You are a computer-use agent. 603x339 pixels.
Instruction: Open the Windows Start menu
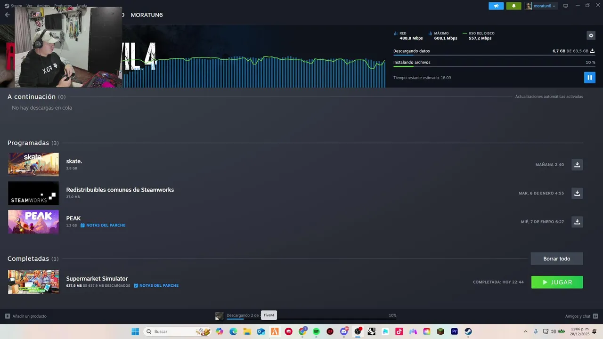(135, 331)
